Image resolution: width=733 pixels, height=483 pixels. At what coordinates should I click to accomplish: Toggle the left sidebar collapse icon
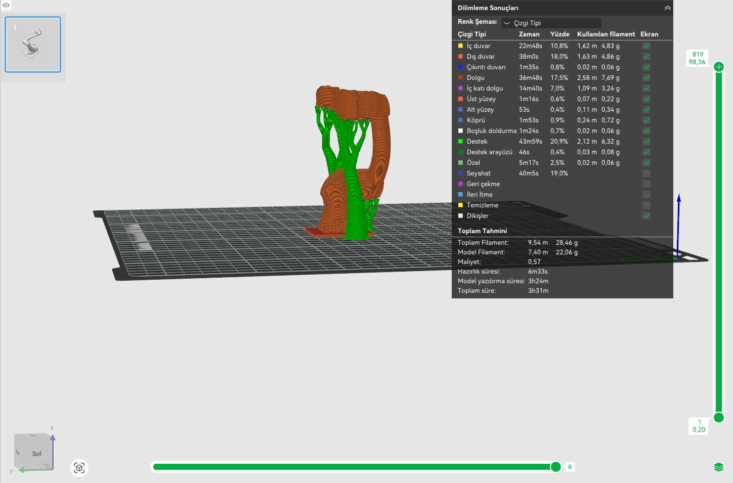click(6, 5)
